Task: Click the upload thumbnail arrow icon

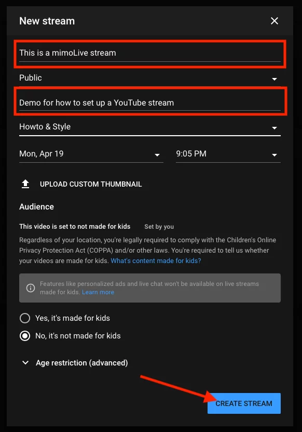Action: coord(25,184)
